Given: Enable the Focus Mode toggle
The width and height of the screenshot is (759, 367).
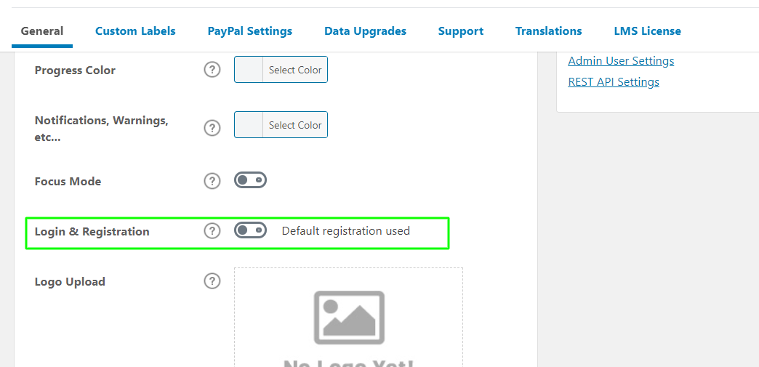Looking at the screenshot, I should tap(250, 180).
